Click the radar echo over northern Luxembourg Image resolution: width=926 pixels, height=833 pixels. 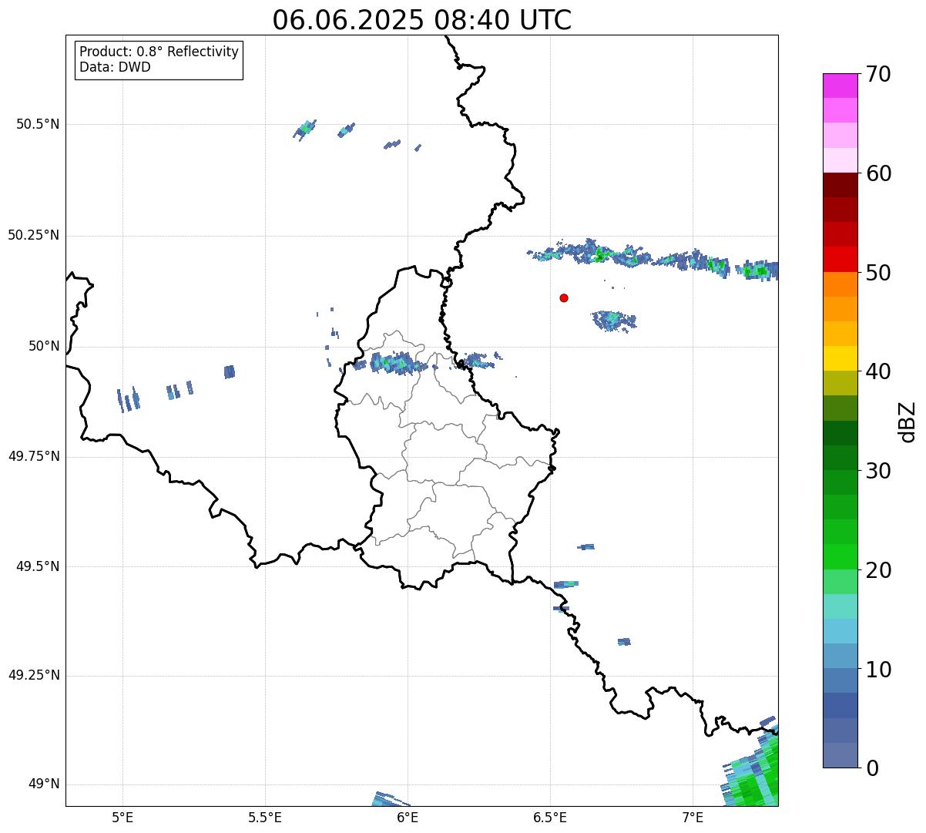[x=398, y=363]
